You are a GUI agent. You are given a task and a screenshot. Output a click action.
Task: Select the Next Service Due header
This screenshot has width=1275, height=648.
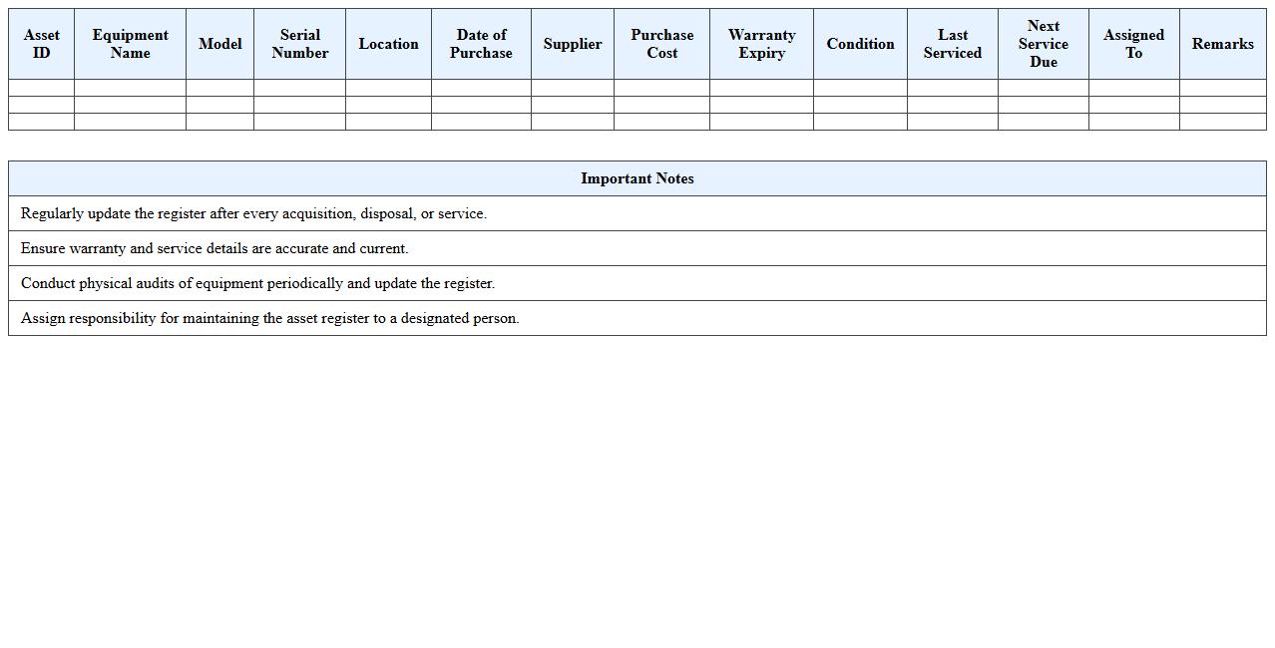point(1043,44)
